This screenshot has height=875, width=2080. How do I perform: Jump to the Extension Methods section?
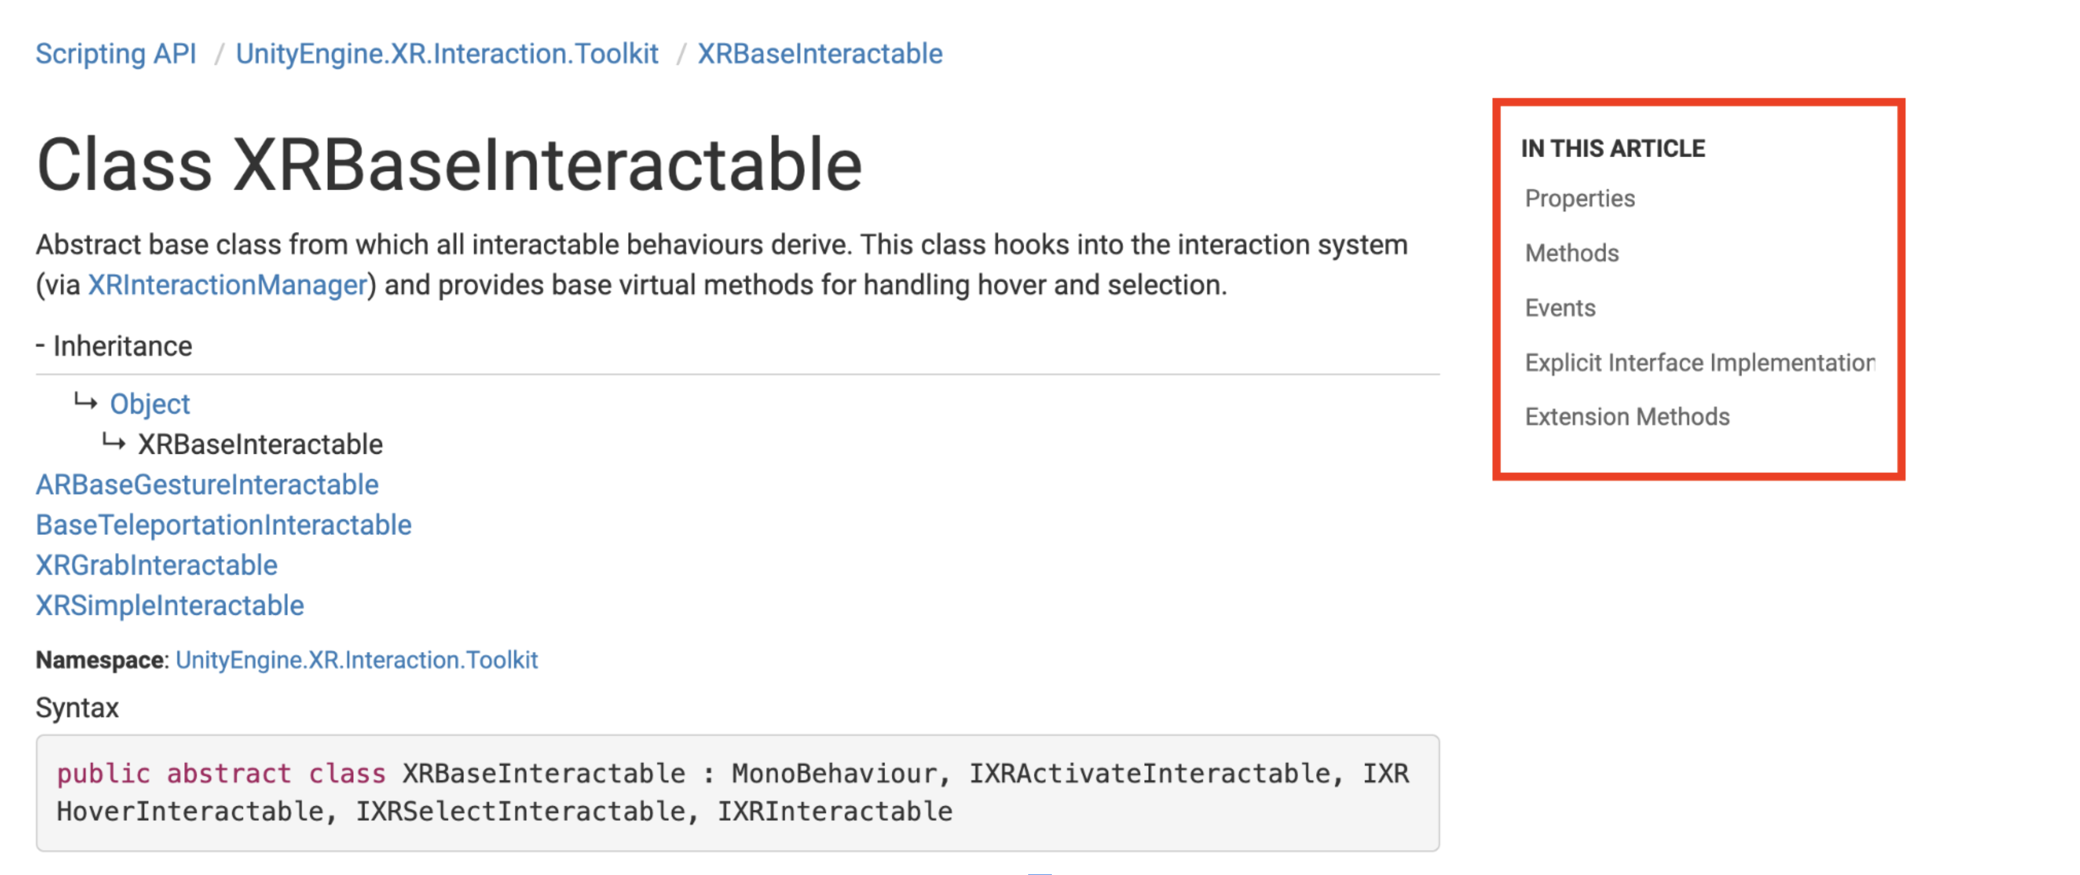[x=1626, y=417]
